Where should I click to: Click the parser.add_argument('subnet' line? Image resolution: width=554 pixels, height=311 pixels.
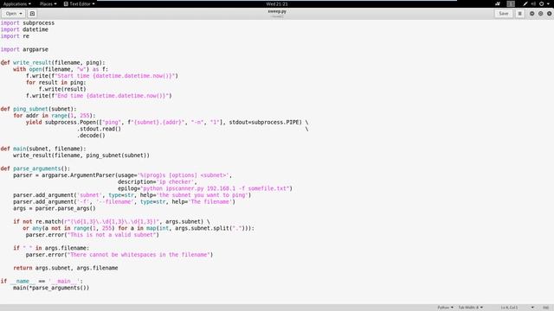[x=132, y=195]
